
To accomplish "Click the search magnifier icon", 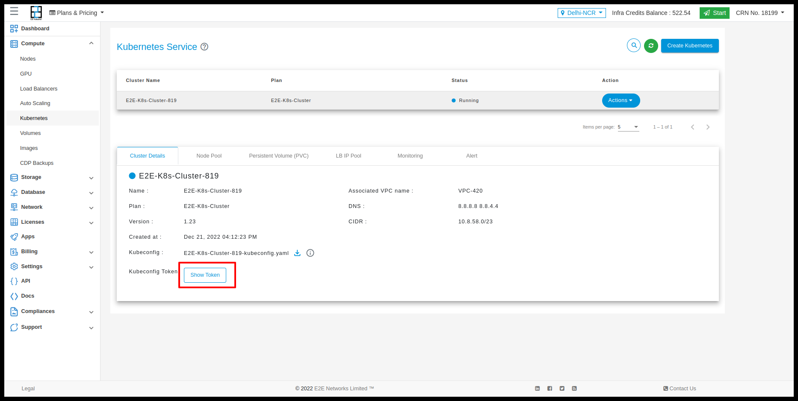I will (x=634, y=45).
